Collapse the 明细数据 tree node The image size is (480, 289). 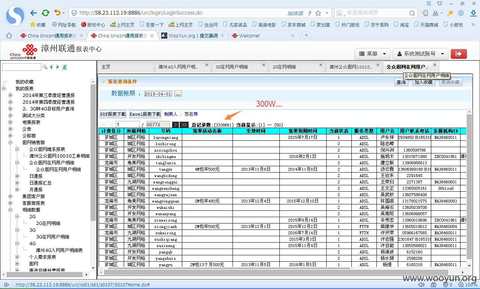10,210
